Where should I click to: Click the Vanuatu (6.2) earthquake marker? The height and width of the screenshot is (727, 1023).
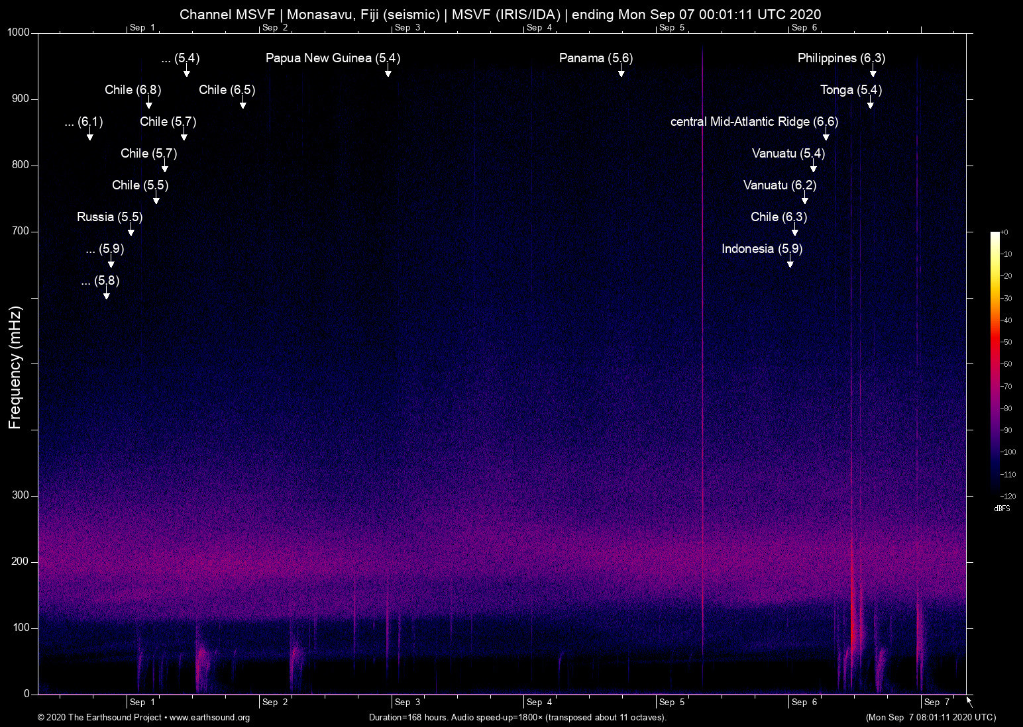(x=780, y=185)
